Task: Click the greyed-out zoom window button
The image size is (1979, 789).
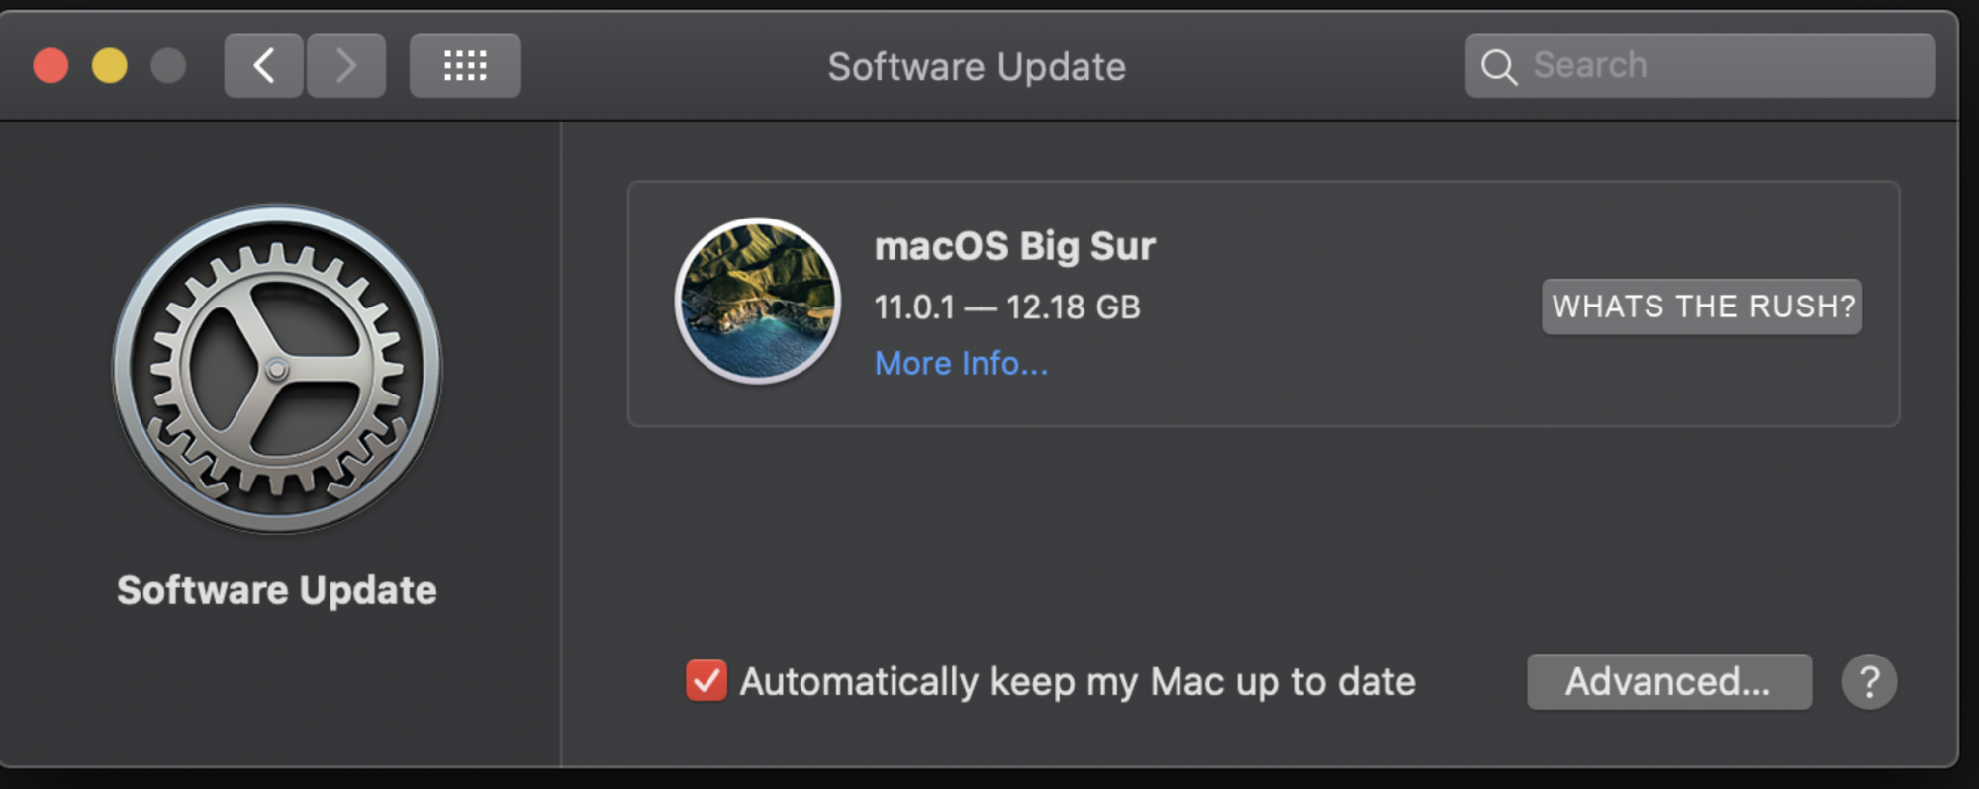Action: tap(168, 66)
